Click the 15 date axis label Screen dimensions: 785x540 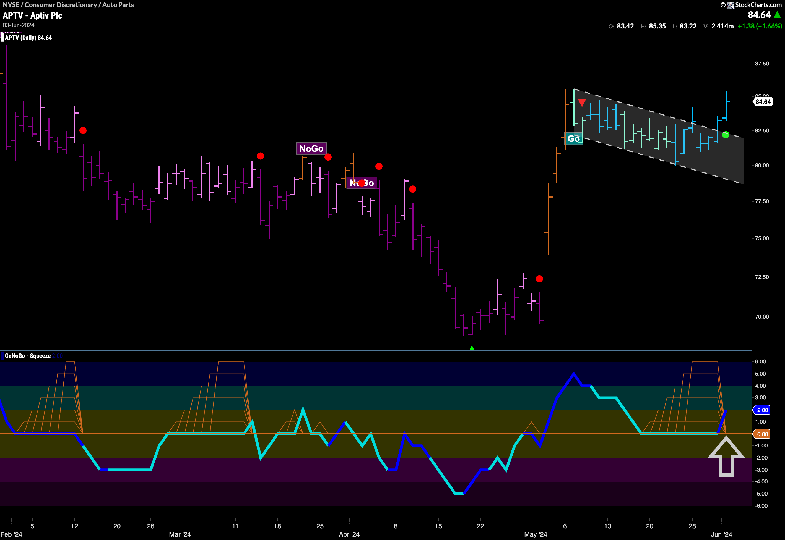[x=438, y=526]
